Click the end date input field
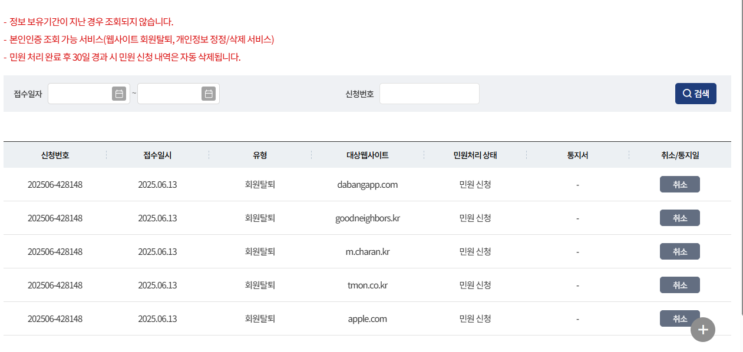 171,93
